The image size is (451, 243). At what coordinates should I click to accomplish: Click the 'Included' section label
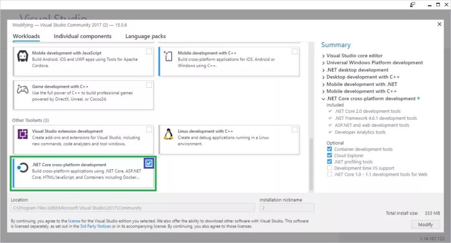point(335,105)
